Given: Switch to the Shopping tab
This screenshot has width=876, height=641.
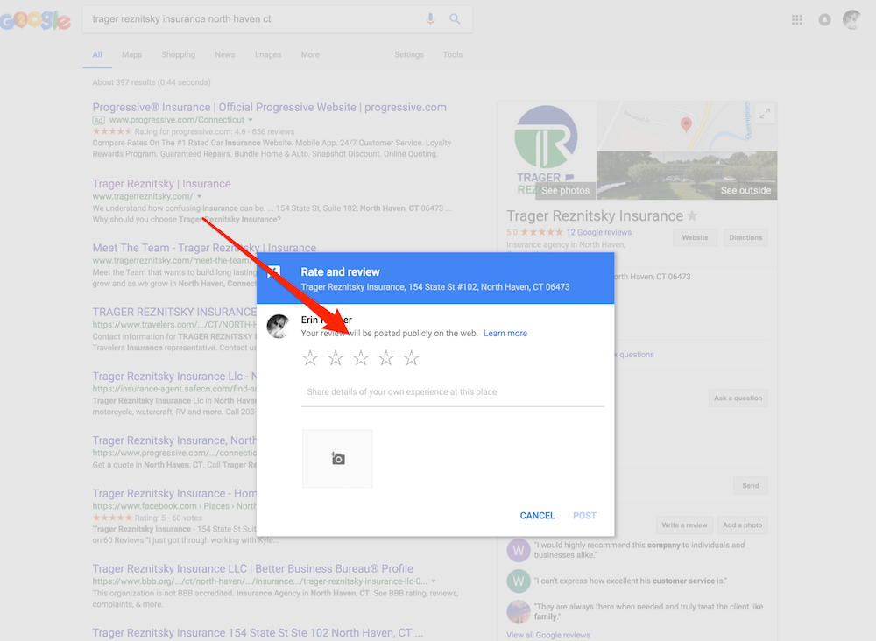Looking at the screenshot, I should pyautogui.click(x=178, y=54).
